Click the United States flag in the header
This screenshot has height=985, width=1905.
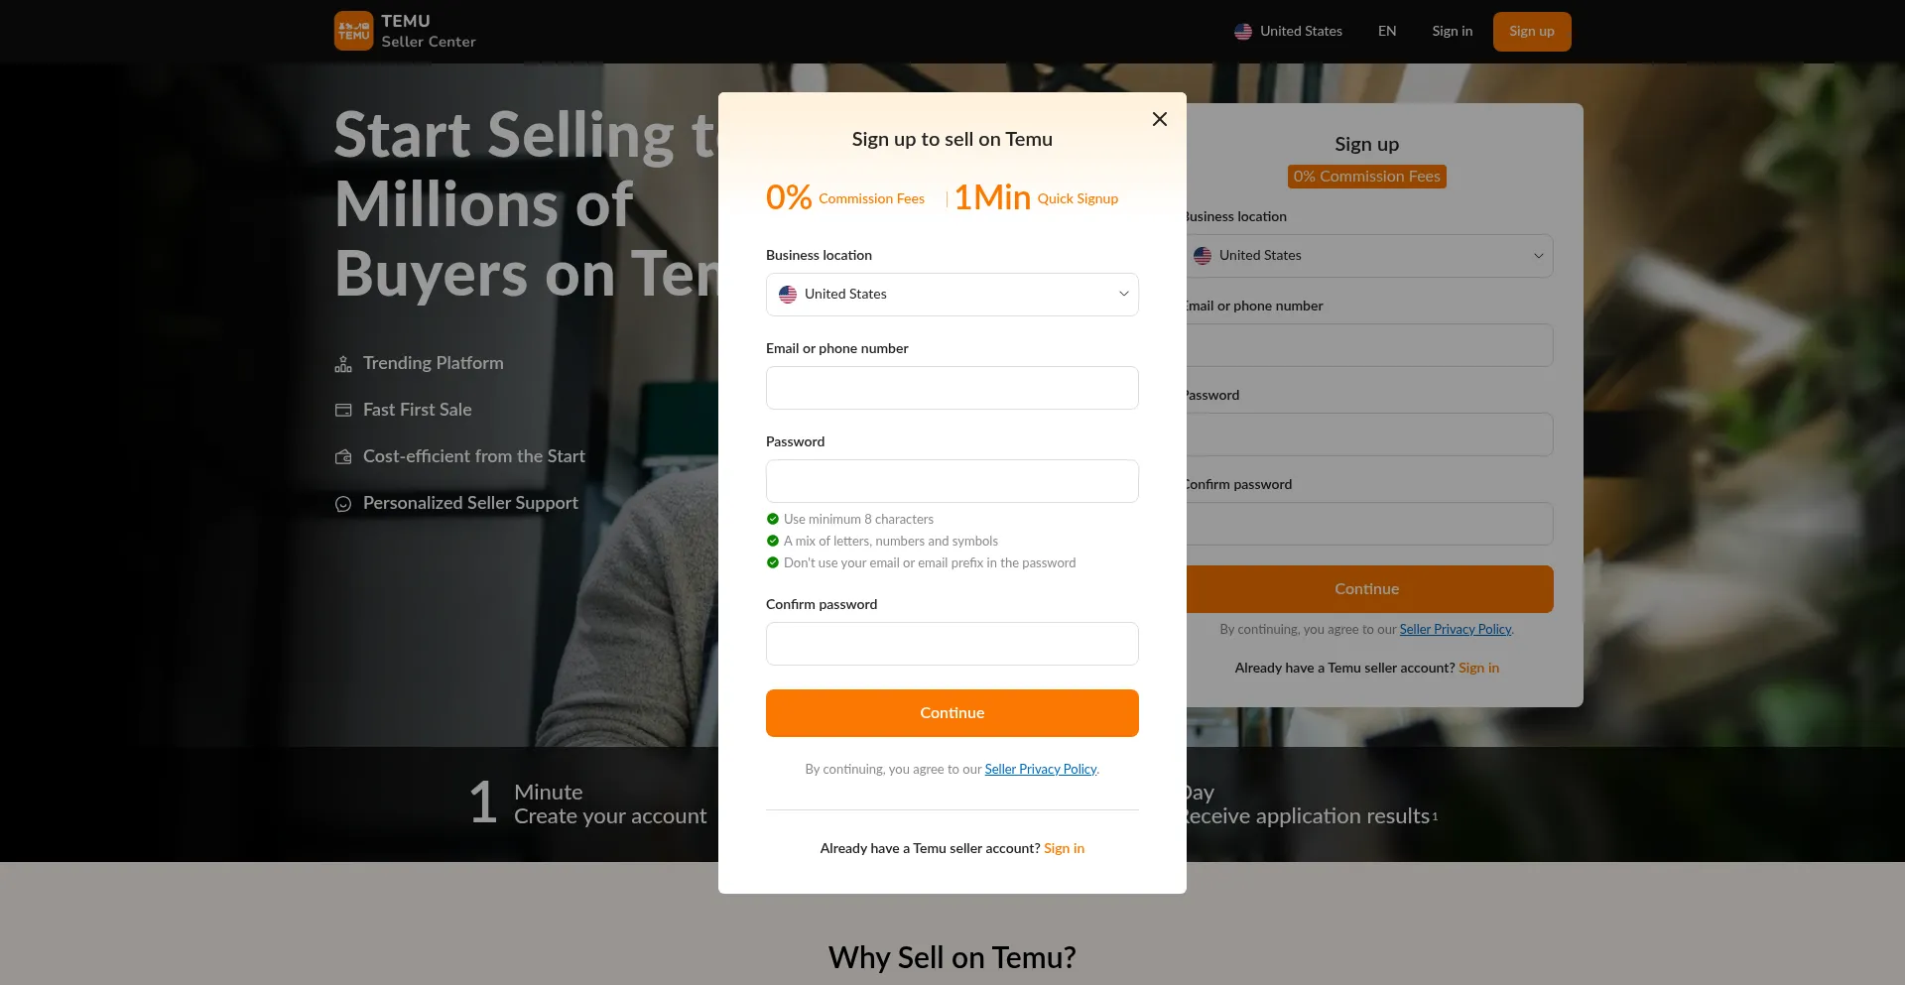click(x=1243, y=31)
